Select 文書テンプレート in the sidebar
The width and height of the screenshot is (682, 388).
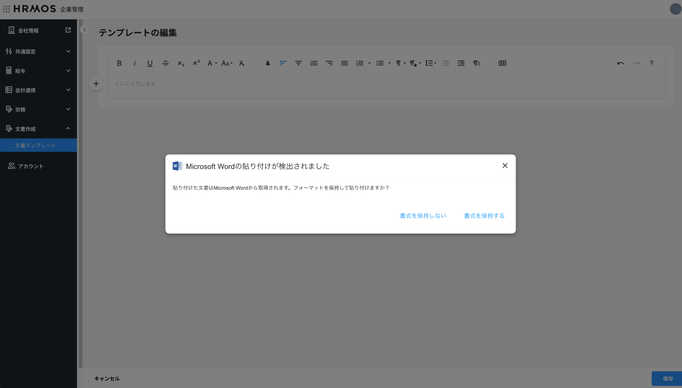(x=35, y=145)
